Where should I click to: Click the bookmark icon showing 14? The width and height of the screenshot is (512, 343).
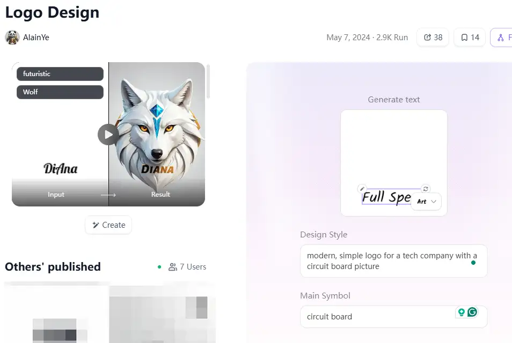tap(464, 38)
